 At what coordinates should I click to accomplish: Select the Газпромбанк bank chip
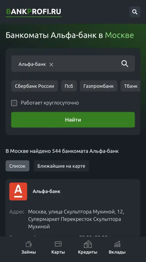click(98, 86)
